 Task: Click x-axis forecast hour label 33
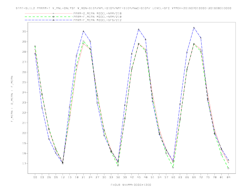(111, 177)
